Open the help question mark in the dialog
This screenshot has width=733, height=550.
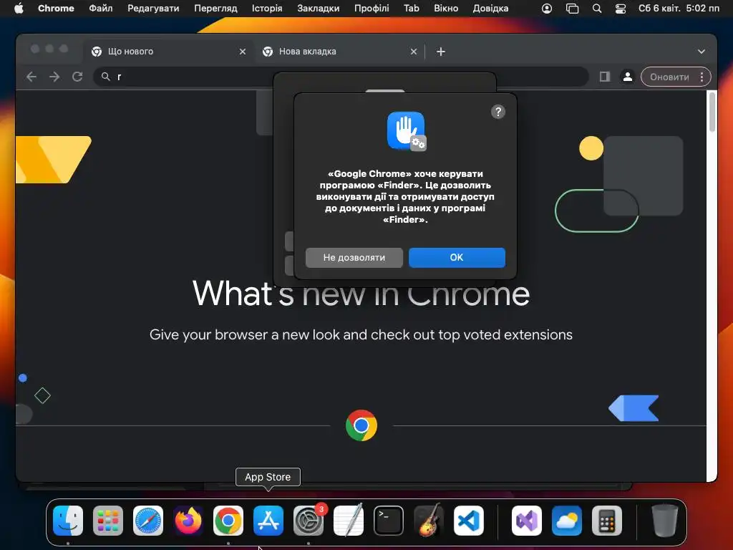[x=498, y=112]
